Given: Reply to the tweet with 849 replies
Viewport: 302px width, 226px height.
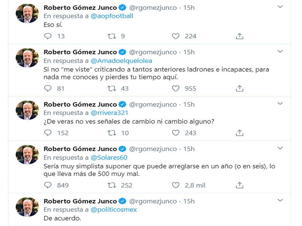Looking at the screenshot, I should (x=48, y=185).
